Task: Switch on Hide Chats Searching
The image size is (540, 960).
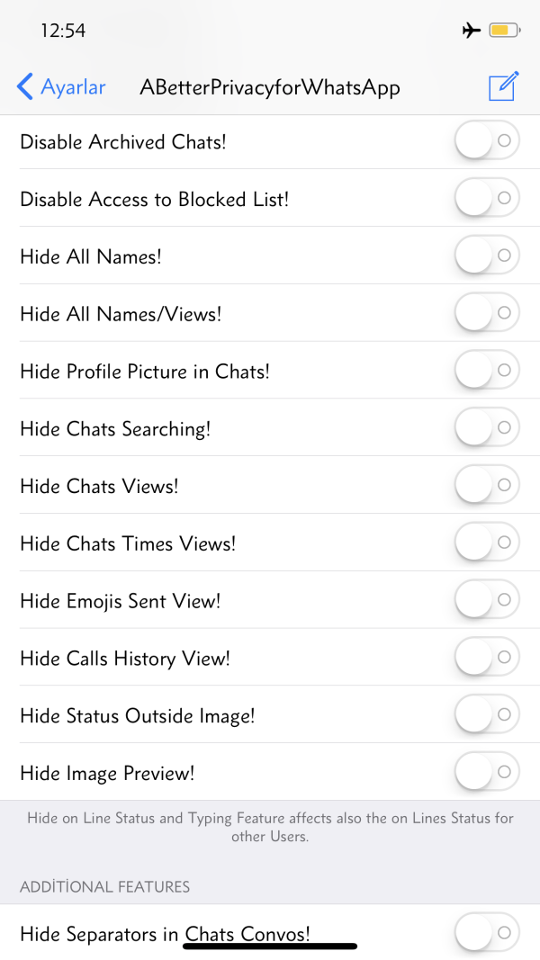Action: (487, 428)
